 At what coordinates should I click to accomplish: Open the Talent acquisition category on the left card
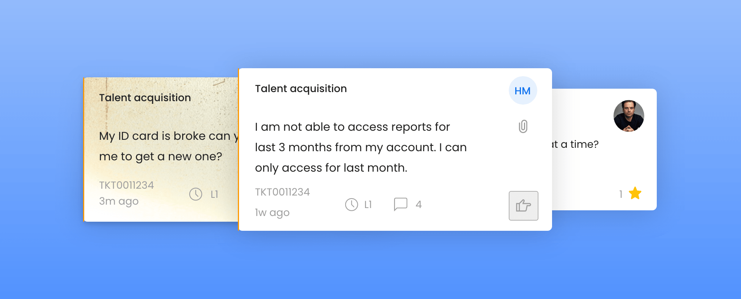tap(145, 97)
